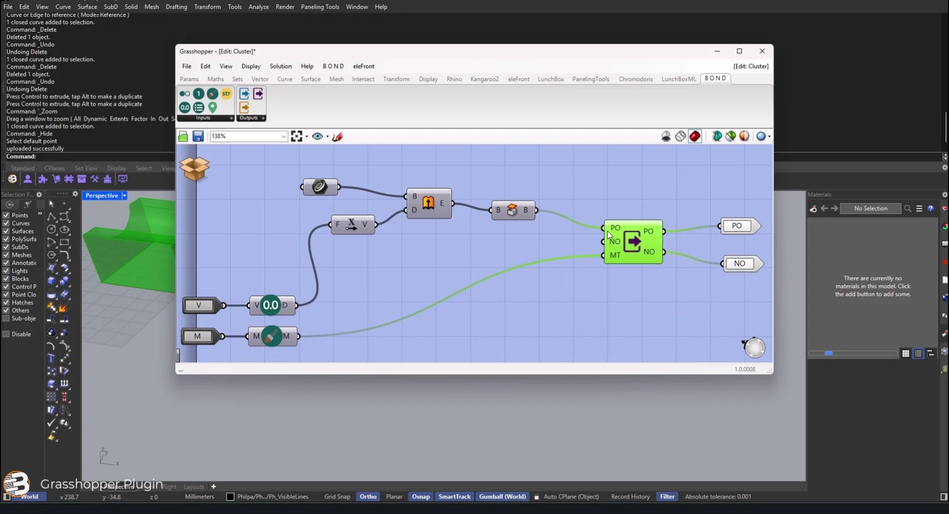Image resolution: width=949 pixels, height=514 pixels.
Task: Uncheck the Surfaces selection filter
Action: click(6, 231)
